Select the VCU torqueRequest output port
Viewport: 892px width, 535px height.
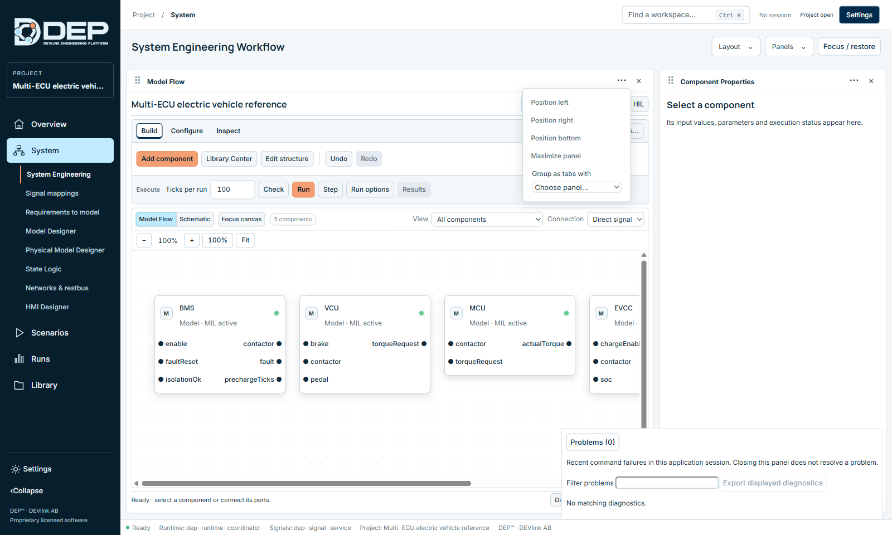click(424, 344)
